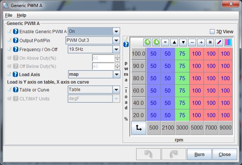Click the equals (set value) table tool
Image resolution: width=242 pixels, height=165 pixels.
click(x=165, y=42)
